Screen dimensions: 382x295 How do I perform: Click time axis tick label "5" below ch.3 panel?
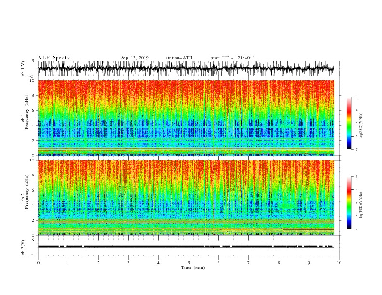click(x=189, y=263)
